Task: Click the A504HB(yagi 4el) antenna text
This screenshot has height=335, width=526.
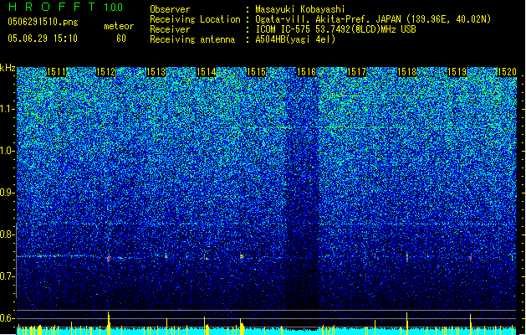Action: point(295,39)
